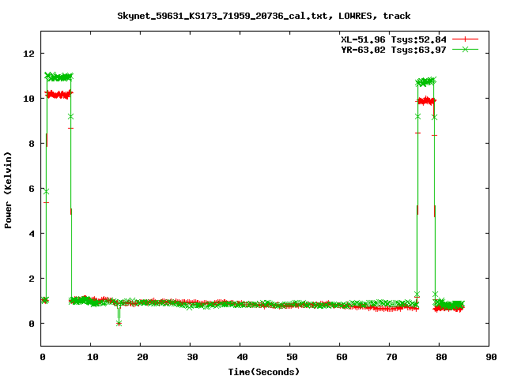This screenshot has height=379, width=506.
Task: Click the zero-power dropout point near 15 seconds
Action: click(119, 323)
